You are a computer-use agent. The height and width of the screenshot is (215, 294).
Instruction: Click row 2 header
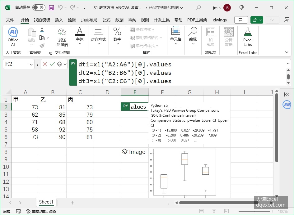click(x=6, y=107)
